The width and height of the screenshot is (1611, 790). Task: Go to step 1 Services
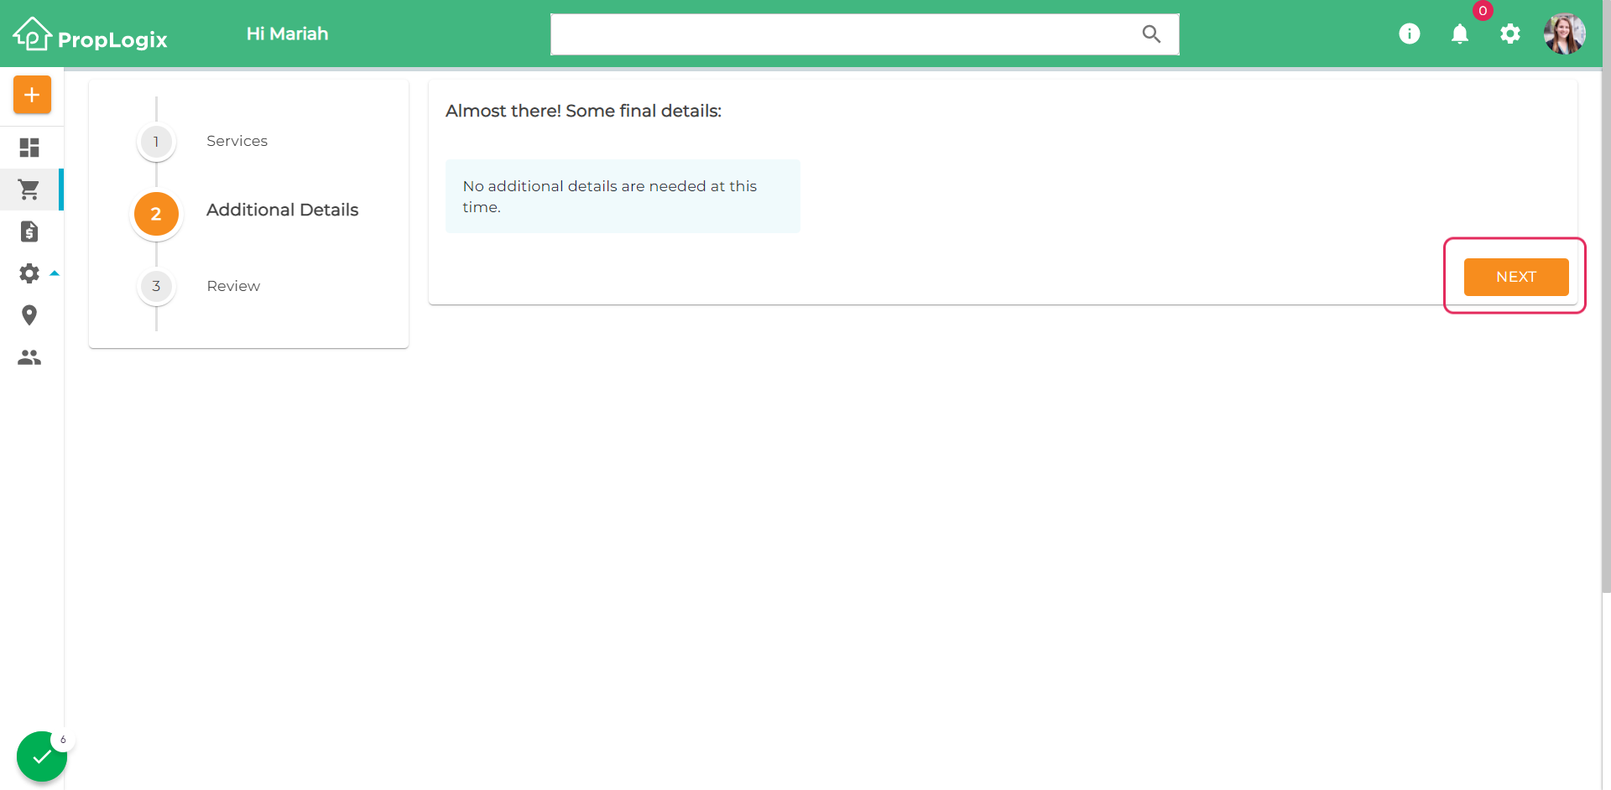tap(201, 142)
